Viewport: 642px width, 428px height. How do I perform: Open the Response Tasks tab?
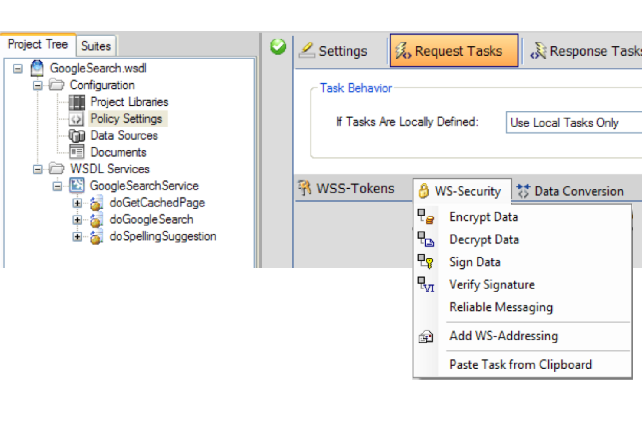pyautogui.click(x=584, y=51)
